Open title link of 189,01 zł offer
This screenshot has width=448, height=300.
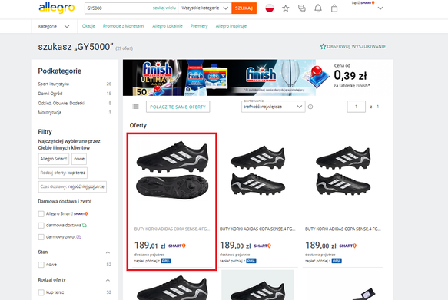click(x=172, y=229)
